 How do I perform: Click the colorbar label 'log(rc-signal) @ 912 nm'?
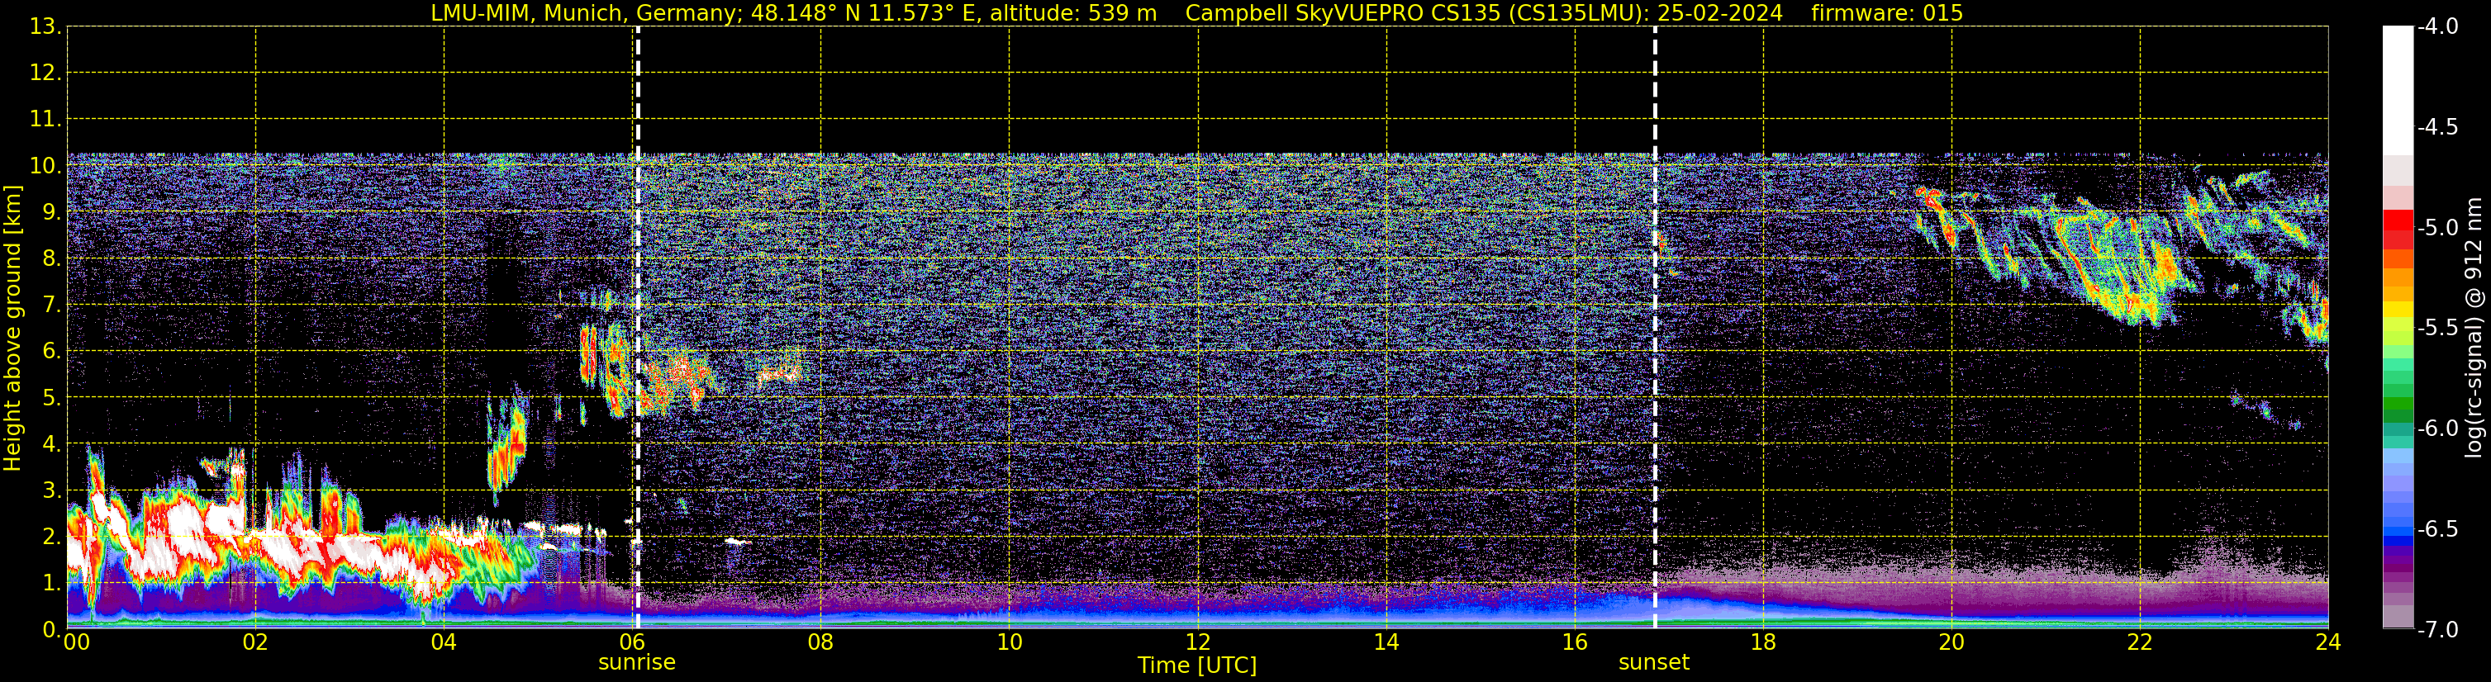tap(2474, 329)
